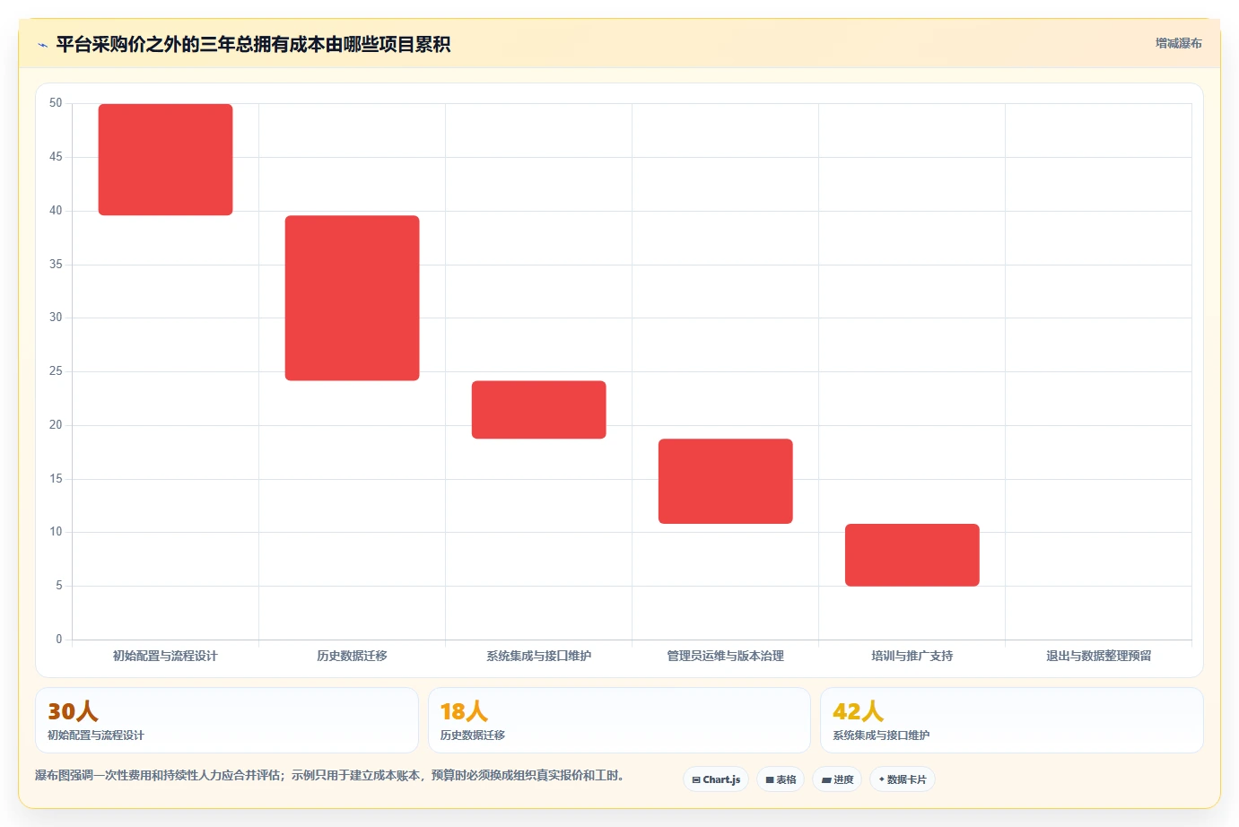Click the 培训与推广支持 x-axis label
This screenshot has width=1239, height=827.
tap(912, 656)
